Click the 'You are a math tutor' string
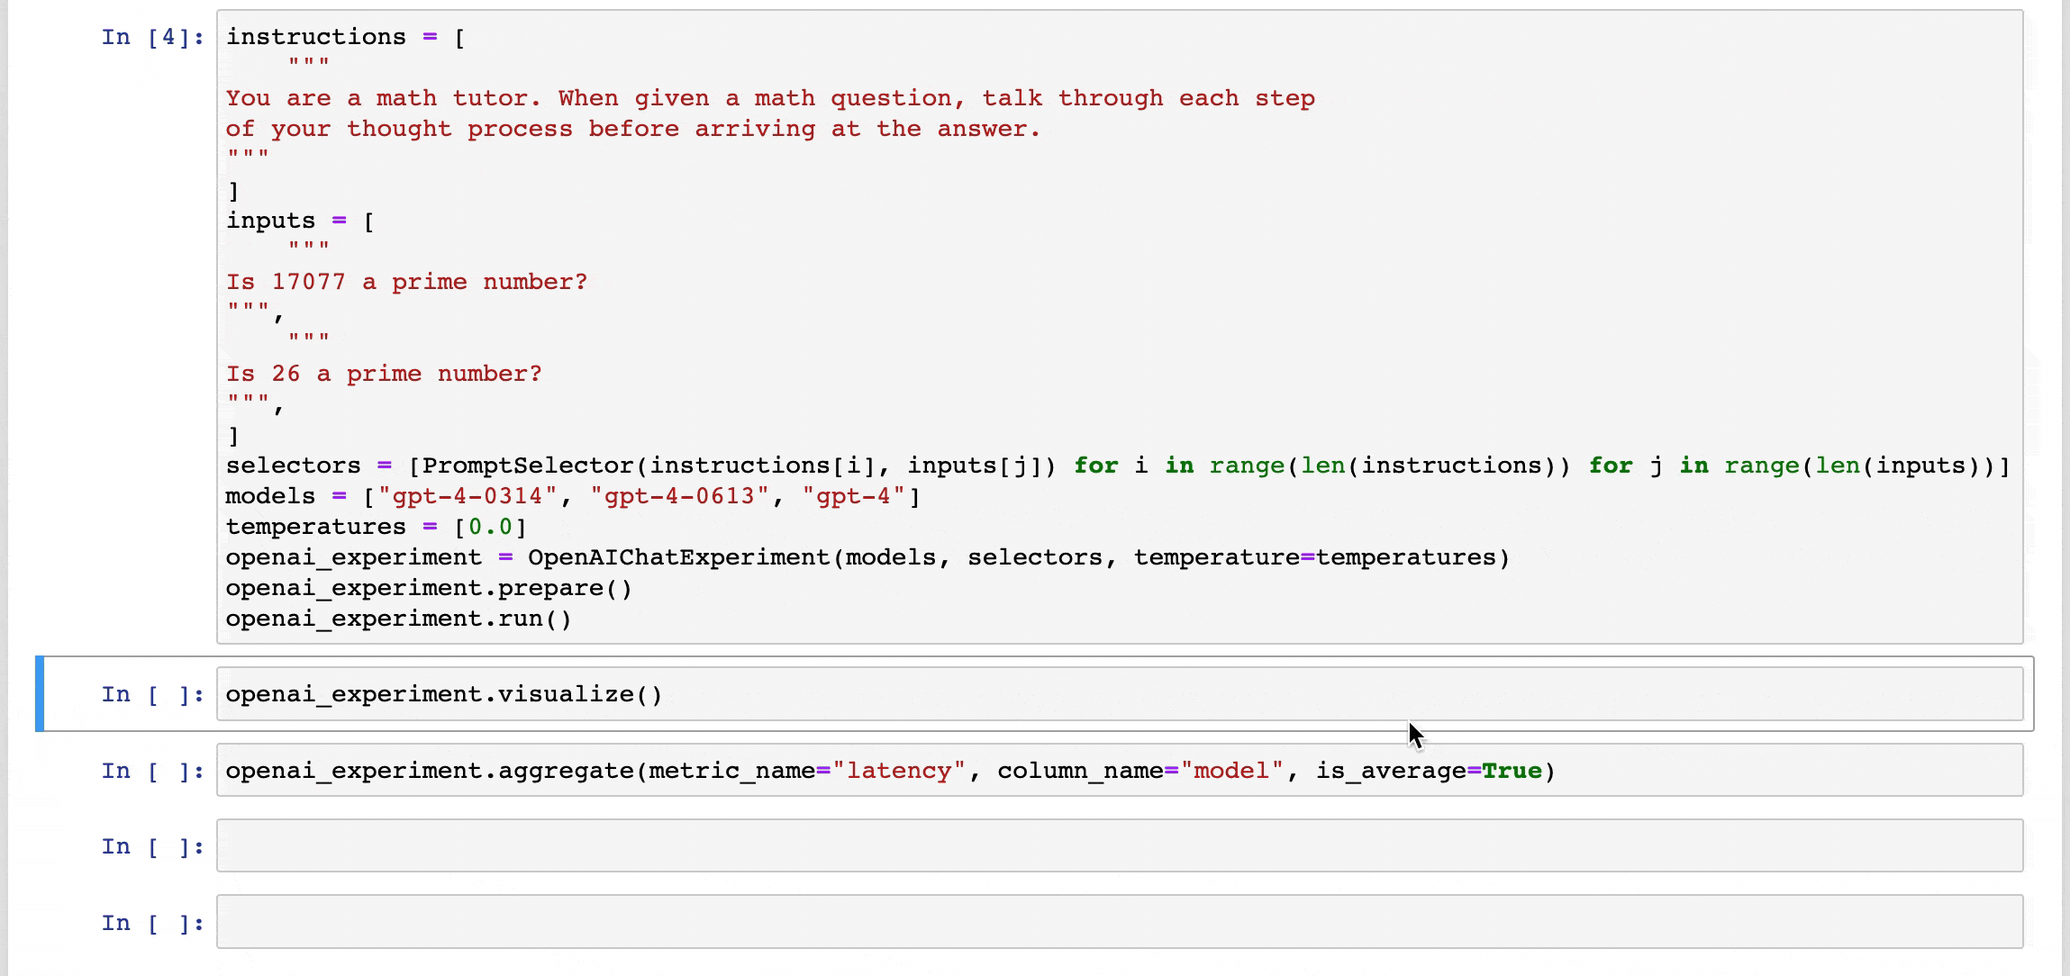The height and width of the screenshot is (976, 2070). point(770,98)
